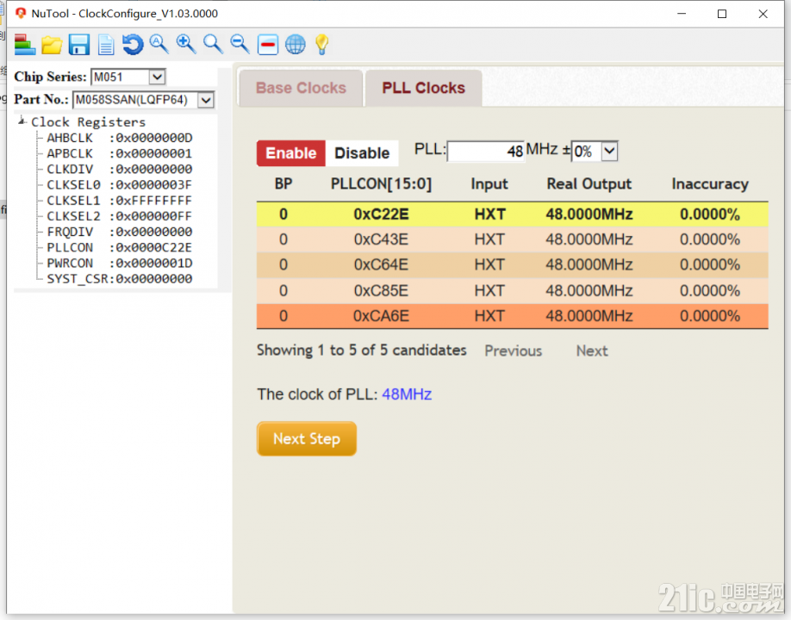This screenshot has width=791, height=620.
Task: Select the CLKSEL2 register entry
Action: click(x=120, y=216)
